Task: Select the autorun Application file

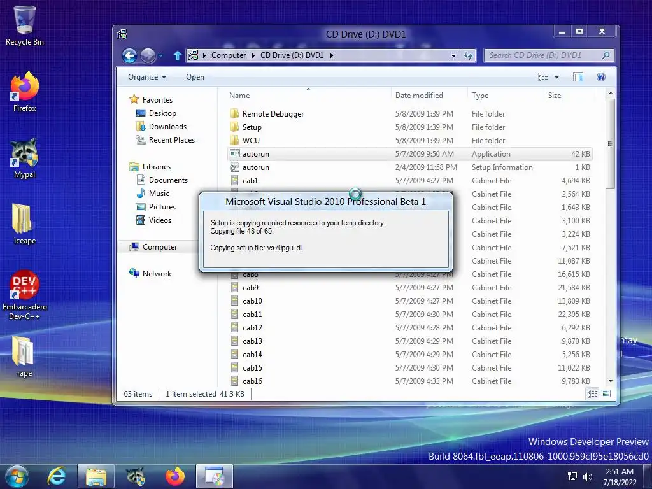Action: 409,154
